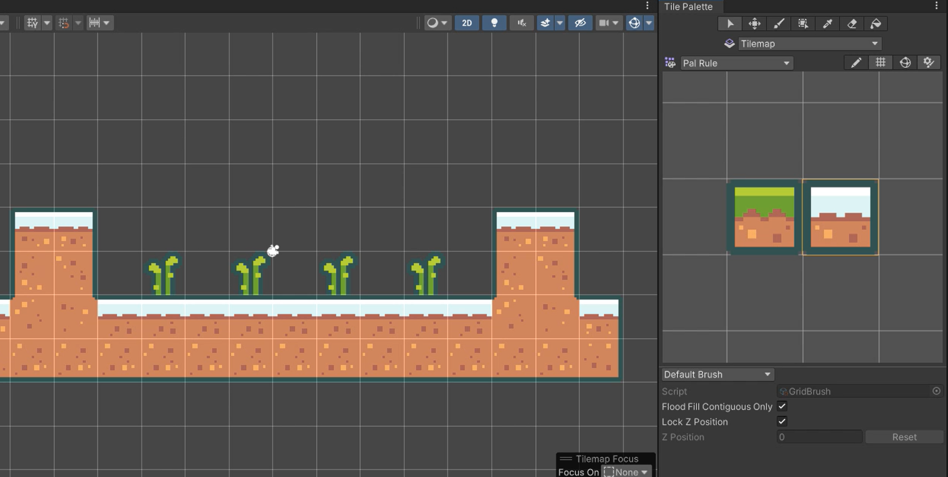The width and height of the screenshot is (948, 477).
Task: Uncheck the Lock Z Position checkbox
Action: [782, 421]
